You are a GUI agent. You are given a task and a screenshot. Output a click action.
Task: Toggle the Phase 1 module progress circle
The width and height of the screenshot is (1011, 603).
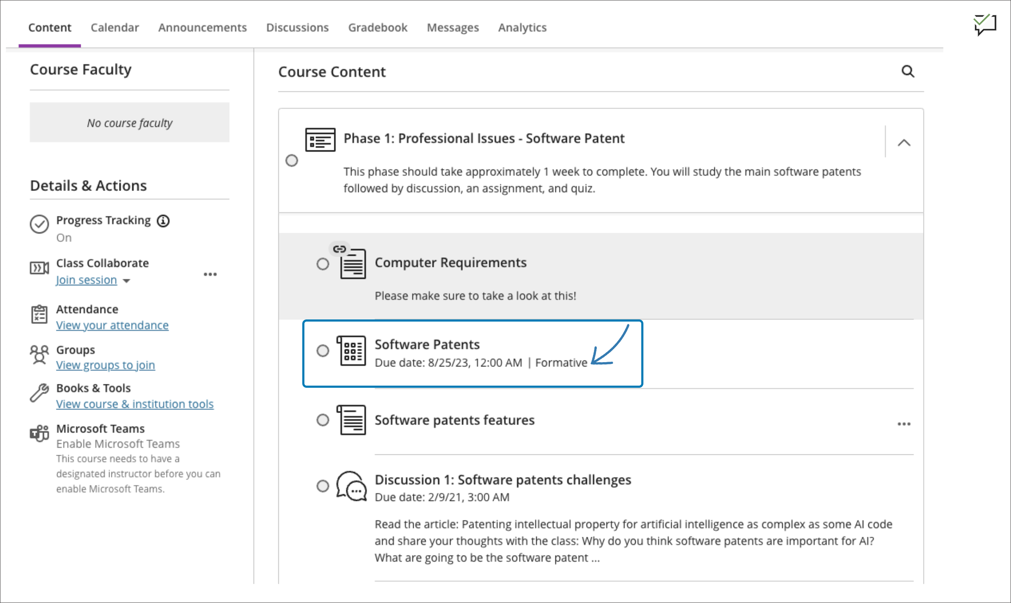292,161
